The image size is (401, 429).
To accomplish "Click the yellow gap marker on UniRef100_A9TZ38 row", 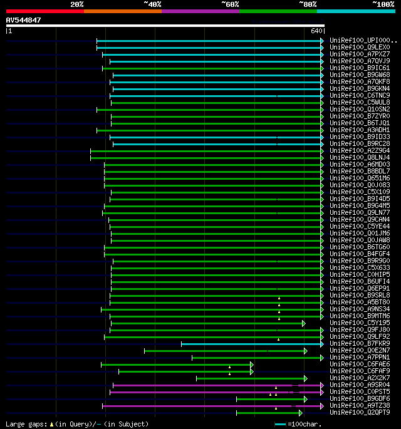I will [x=276, y=408].
